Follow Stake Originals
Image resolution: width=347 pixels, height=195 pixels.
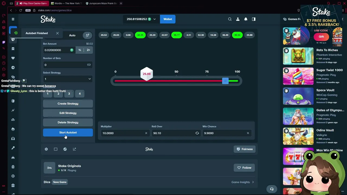pyautogui.click(x=244, y=168)
